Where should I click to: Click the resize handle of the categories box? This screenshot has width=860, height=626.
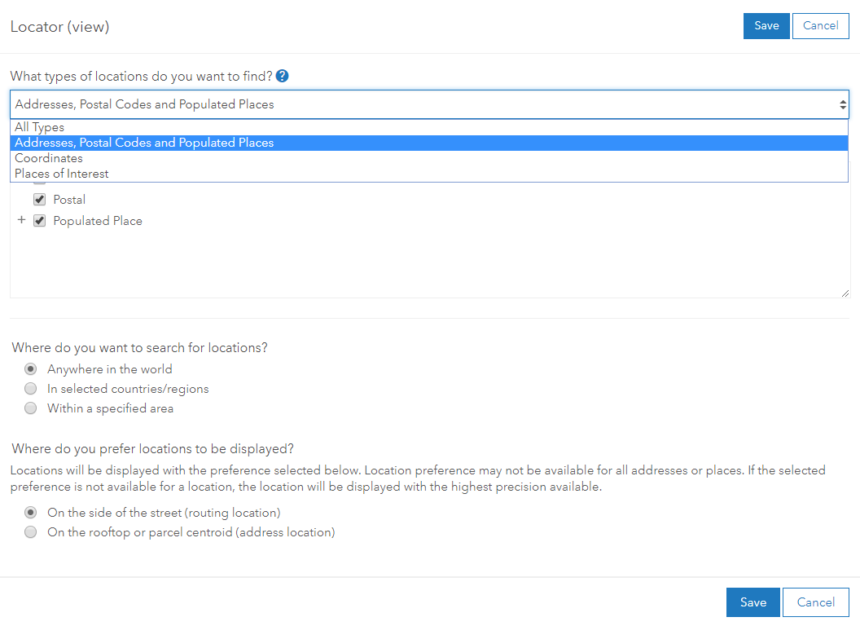845,293
